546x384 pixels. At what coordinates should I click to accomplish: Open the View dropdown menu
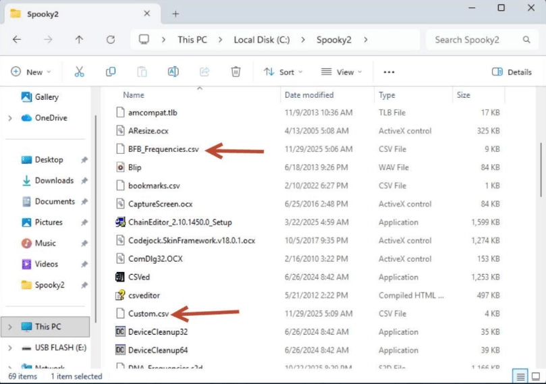[342, 72]
